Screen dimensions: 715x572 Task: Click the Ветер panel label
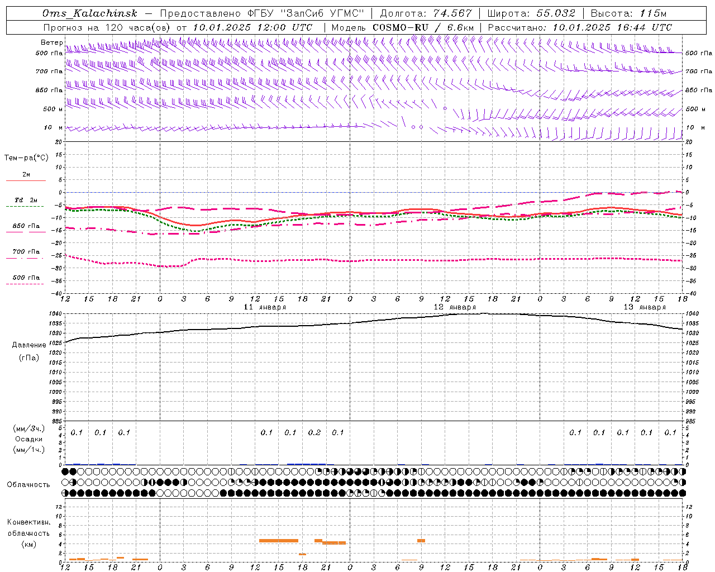(x=52, y=42)
